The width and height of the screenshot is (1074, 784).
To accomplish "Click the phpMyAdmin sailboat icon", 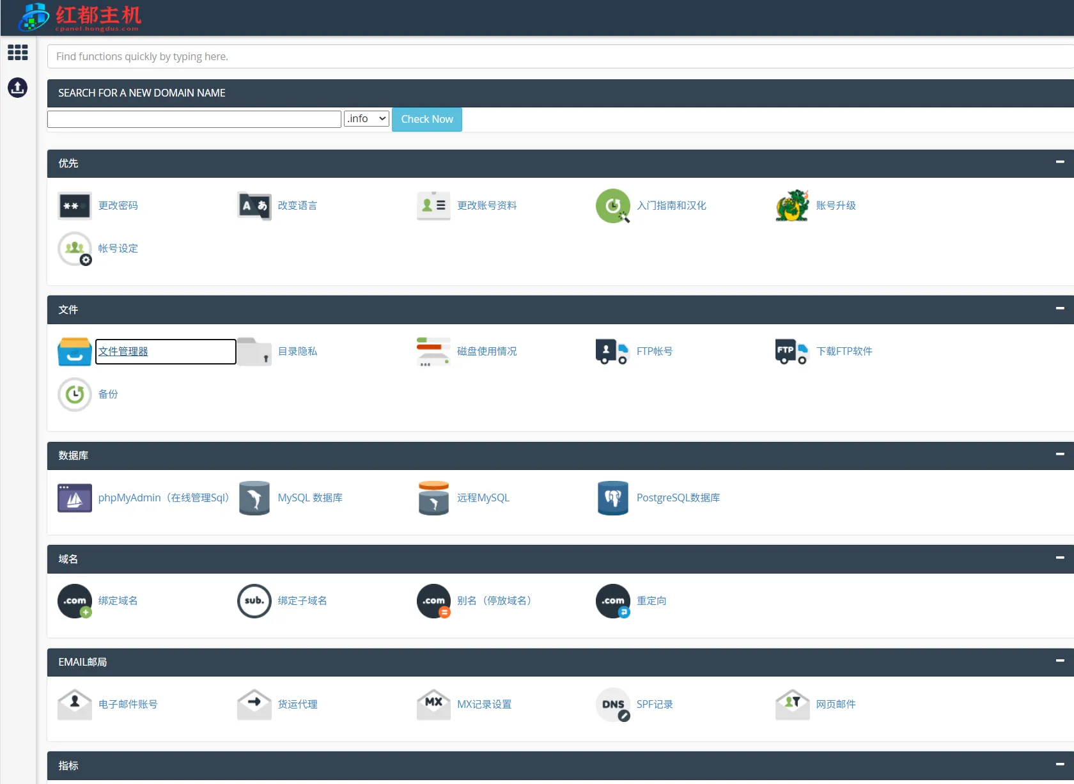I will [74, 498].
